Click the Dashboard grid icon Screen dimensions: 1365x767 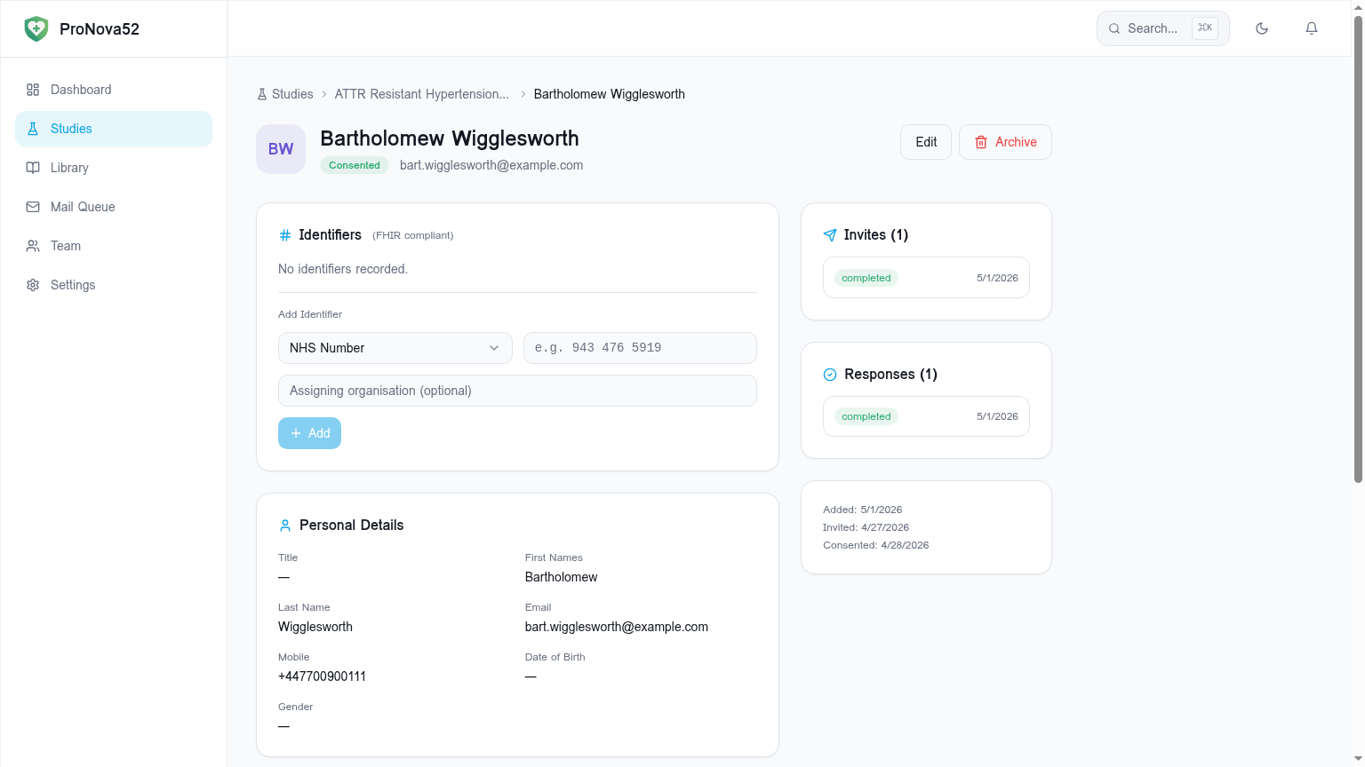33,90
